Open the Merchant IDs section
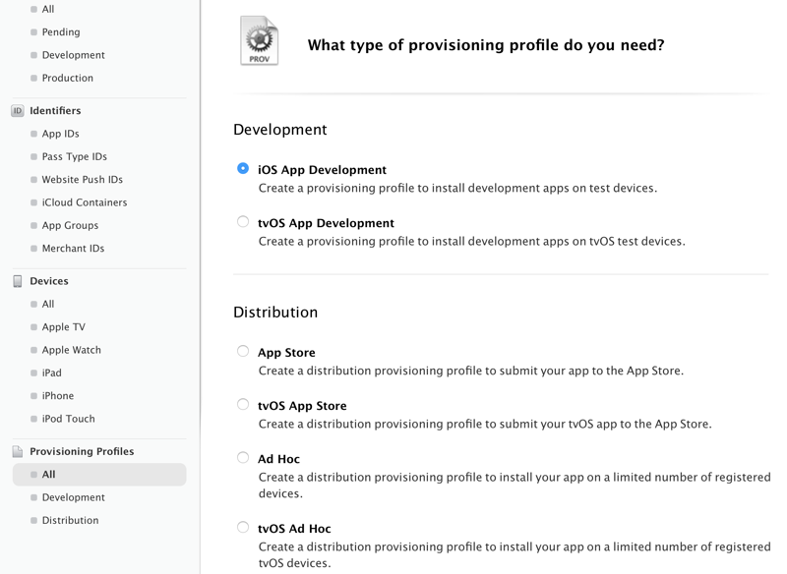 click(73, 249)
